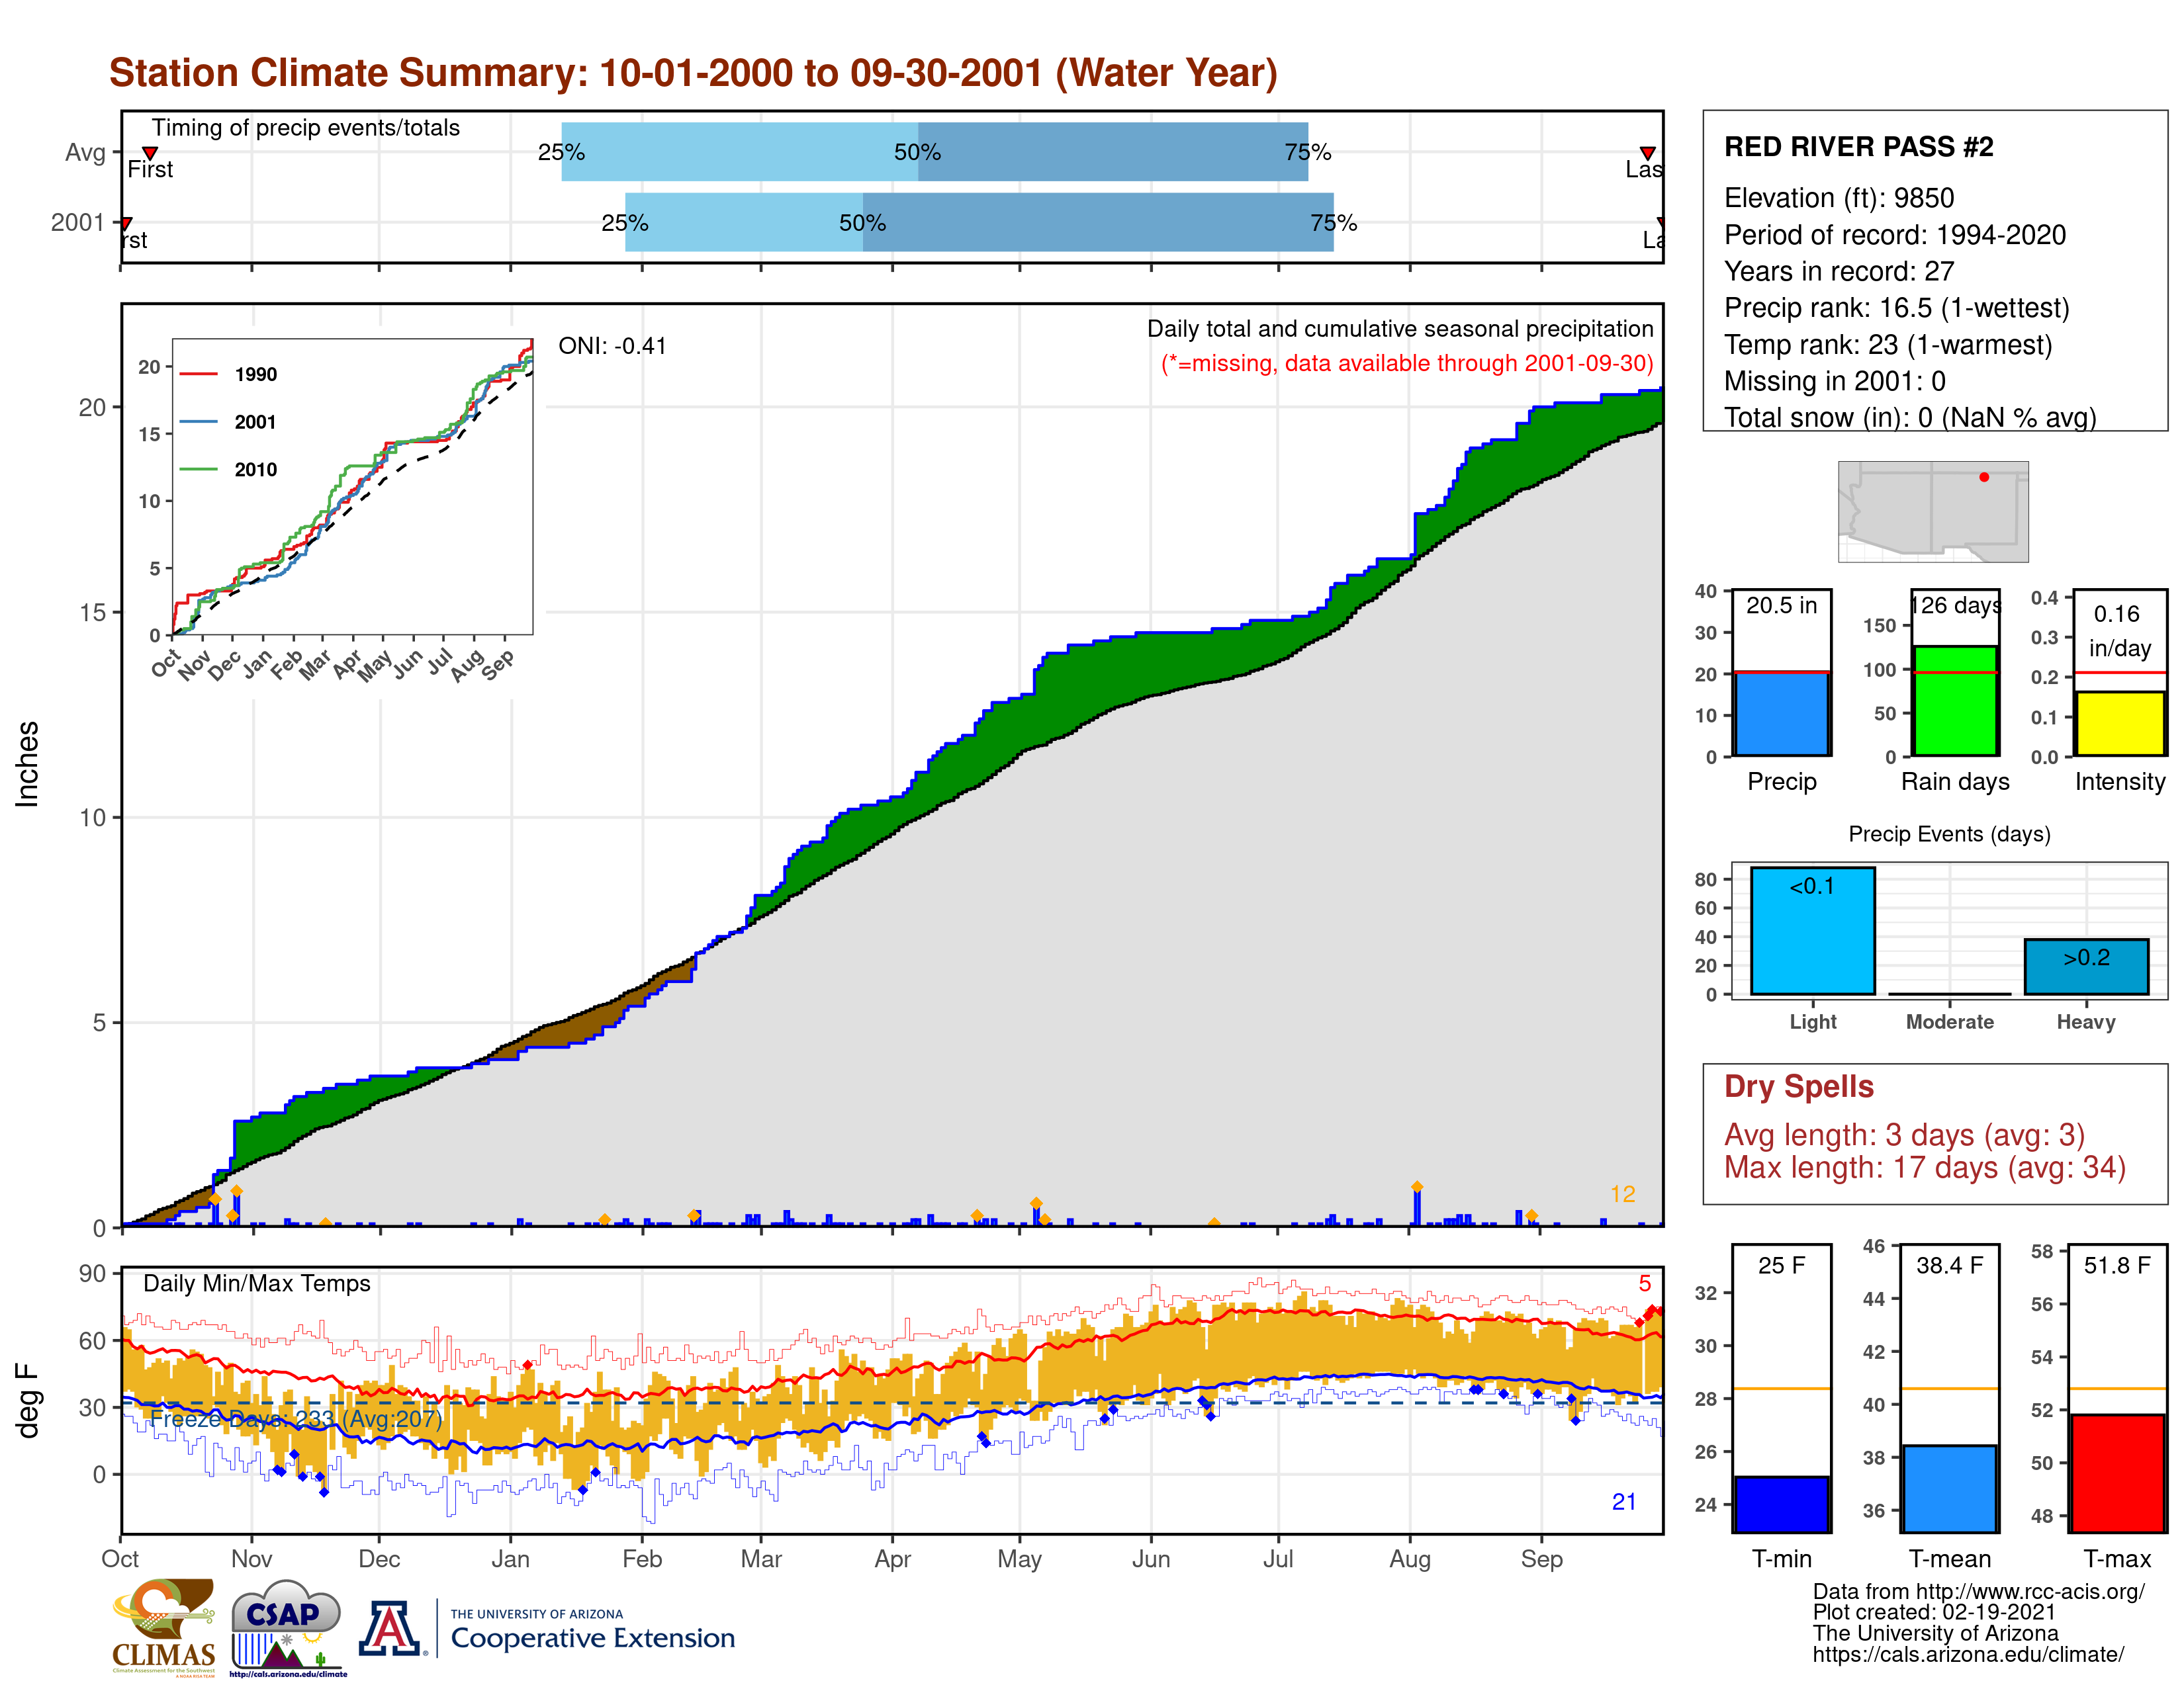This screenshot has width=2184, height=1687.
Task: Click the Station Climate Summary title
Action: 693,73
